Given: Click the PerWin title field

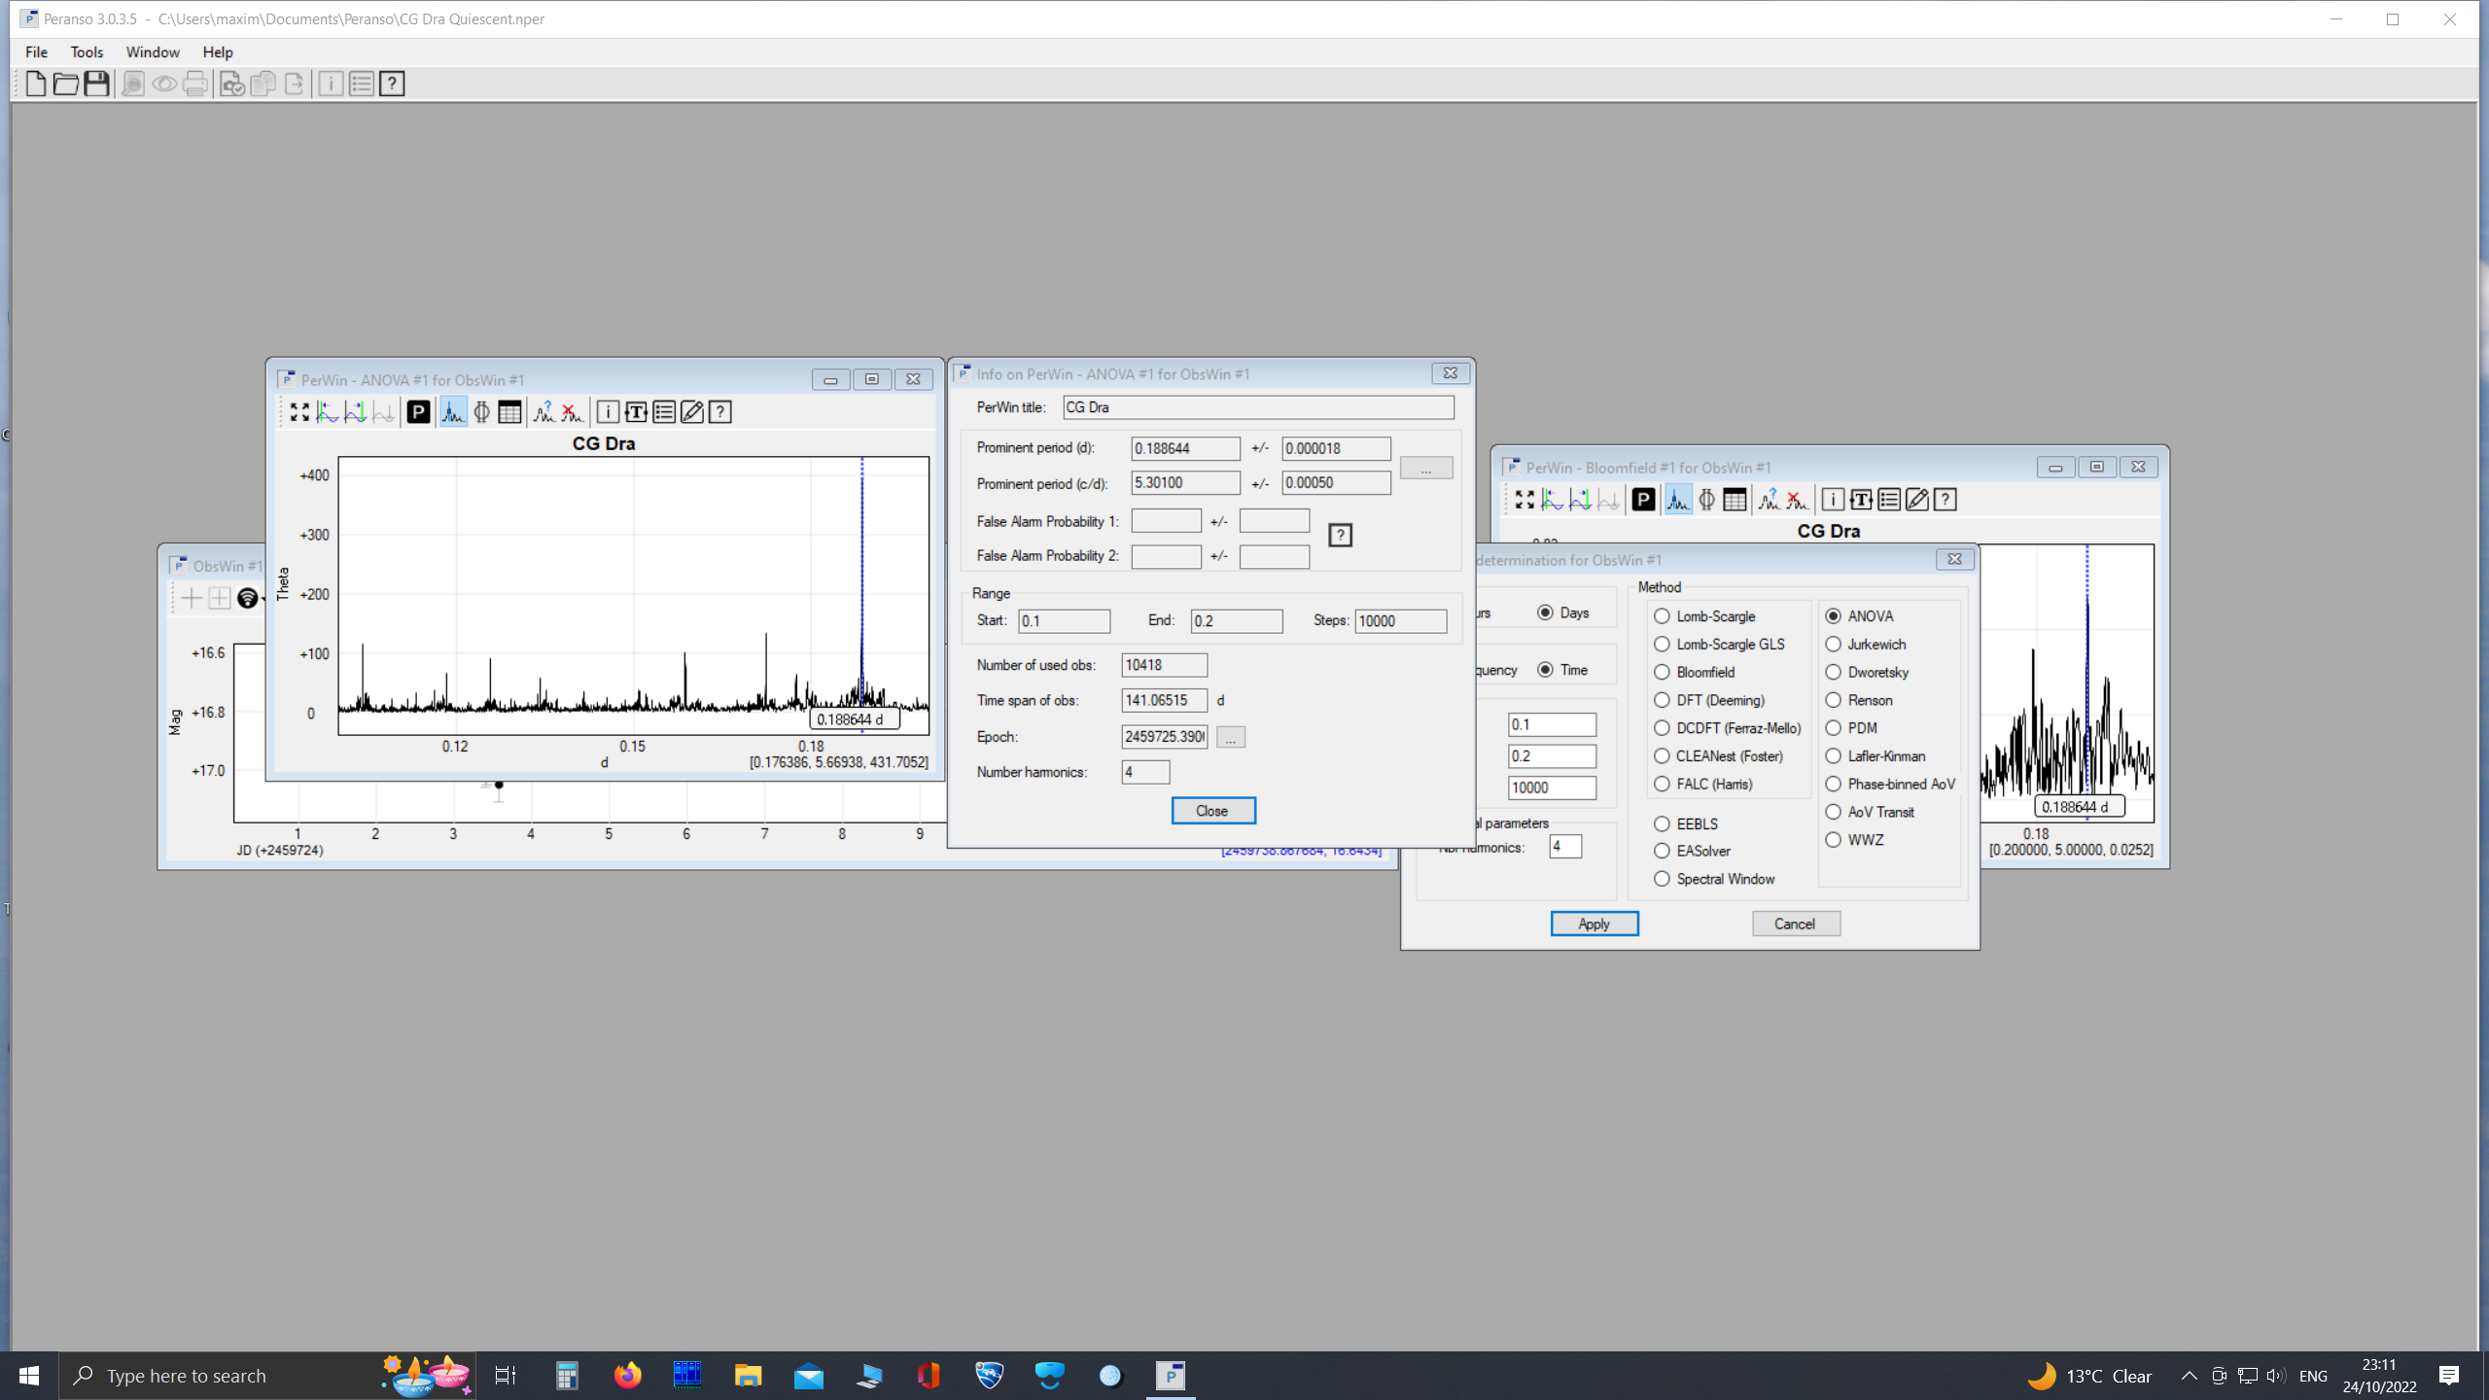Looking at the screenshot, I should point(1258,407).
